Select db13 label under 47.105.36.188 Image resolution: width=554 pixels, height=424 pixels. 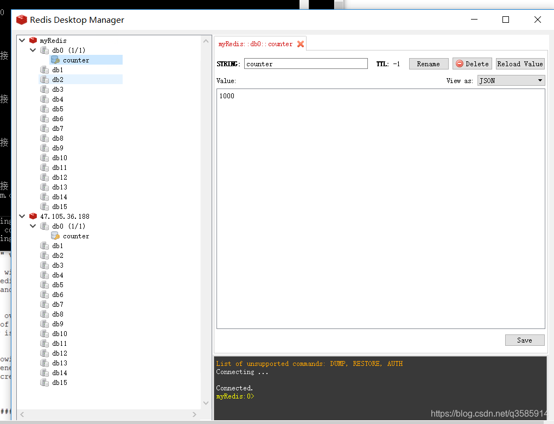pyautogui.click(x=60, y=363)
